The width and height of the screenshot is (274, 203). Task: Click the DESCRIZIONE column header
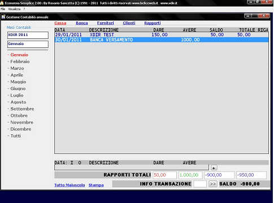click(x=104, y=30)
